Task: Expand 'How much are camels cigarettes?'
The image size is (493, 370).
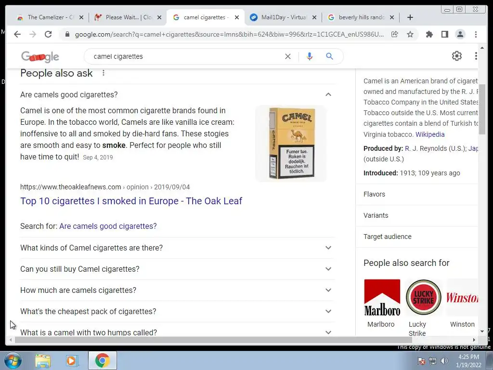Action: tap(178, 290)
